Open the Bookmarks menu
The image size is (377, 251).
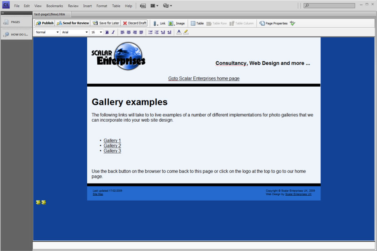pyautogui.click(x=55, y=6)
